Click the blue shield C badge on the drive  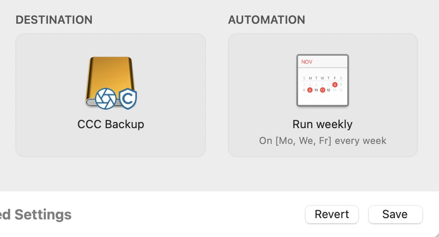click(128, 98)
